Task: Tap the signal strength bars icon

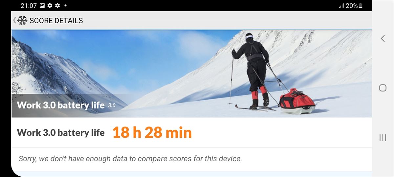Action: pyautogui.click(x=341, y=6)
